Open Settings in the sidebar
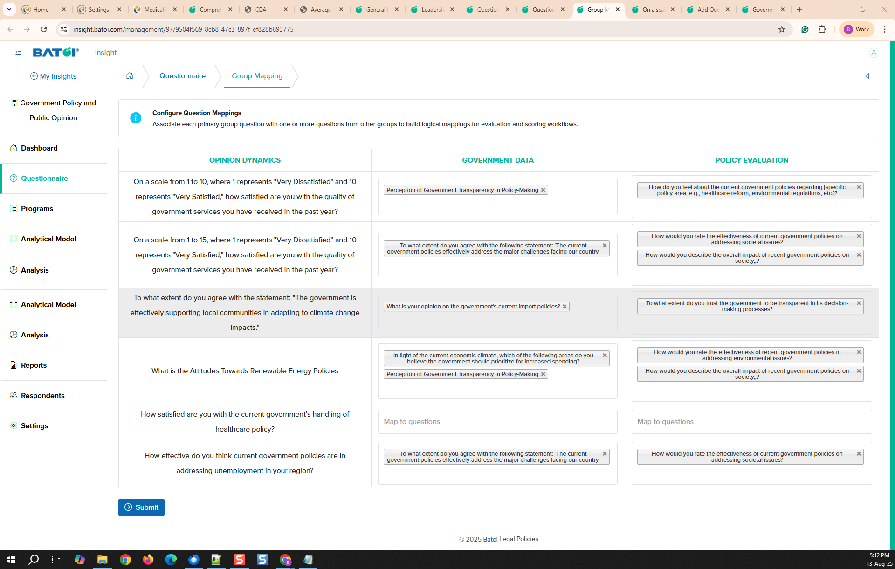The image size is (895, 569). 54,426
